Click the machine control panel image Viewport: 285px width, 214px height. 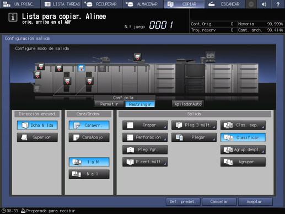[211, 57]
